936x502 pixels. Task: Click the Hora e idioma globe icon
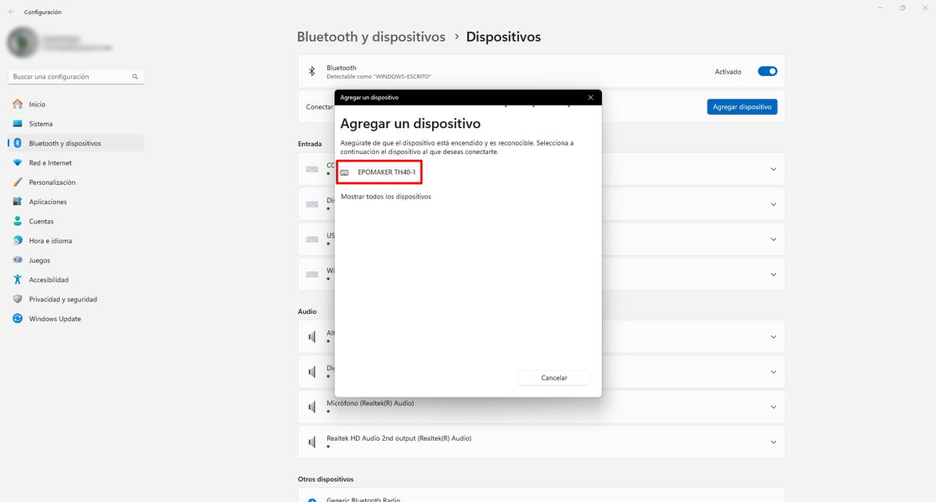click(18, 241)
